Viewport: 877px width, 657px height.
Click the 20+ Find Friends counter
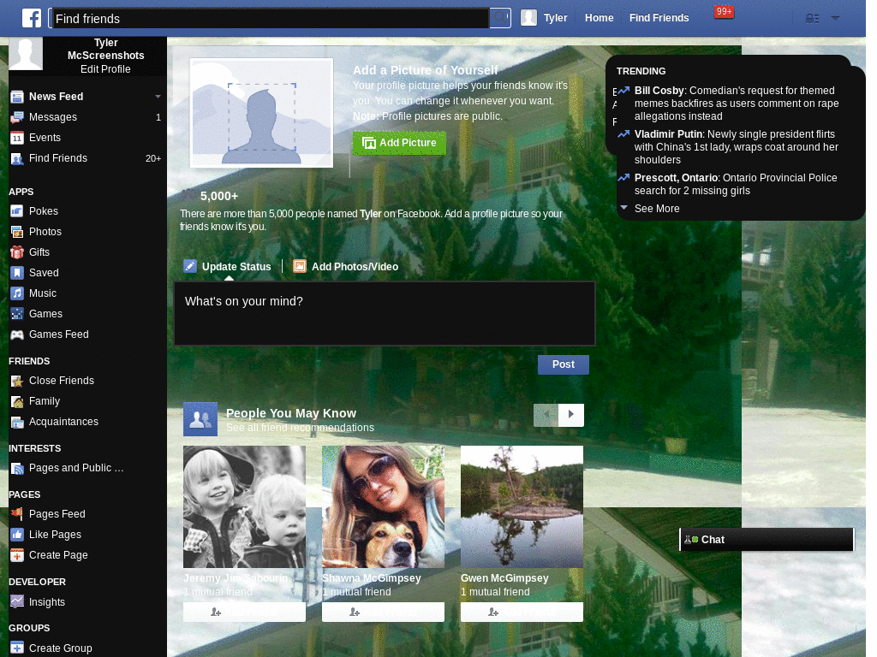click(x=152, y=158)
